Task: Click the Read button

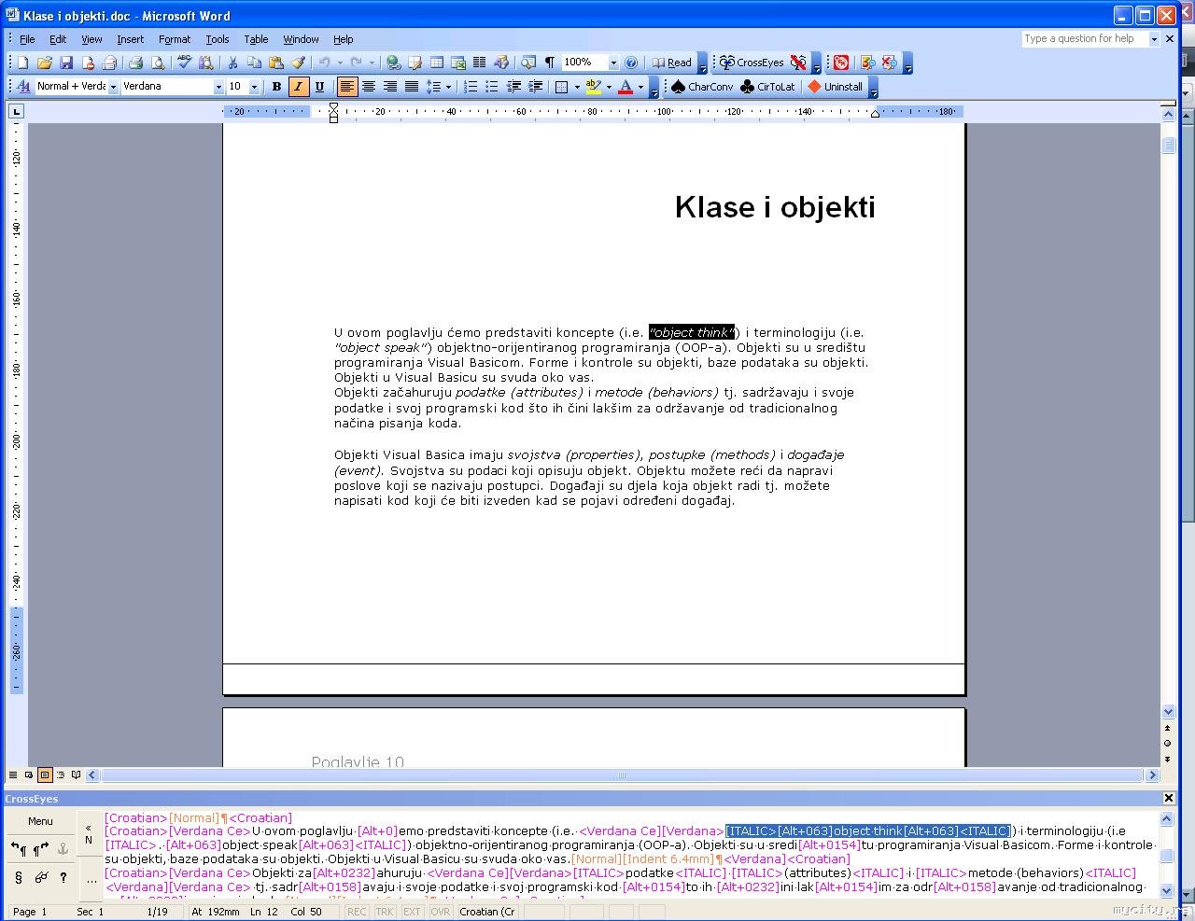Action: [671, 63]
